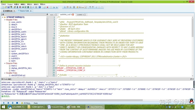Click the output panel horizontal scrollbar

73,100
